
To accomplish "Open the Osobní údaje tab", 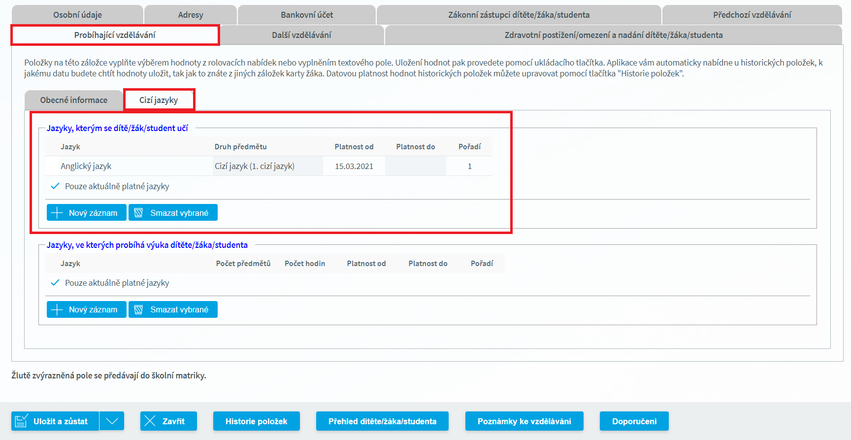I will [77, 15].
